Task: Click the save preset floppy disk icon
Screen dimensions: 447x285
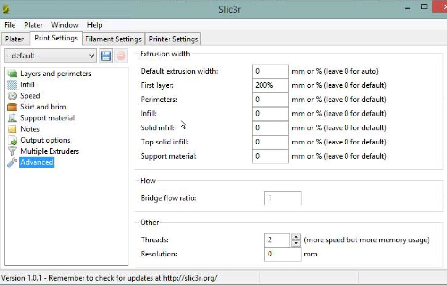Action: (106, 56)
